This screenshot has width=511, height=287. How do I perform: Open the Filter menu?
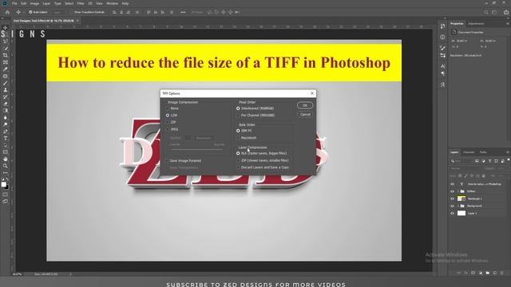pyautogui.click(x=81, y=3)
